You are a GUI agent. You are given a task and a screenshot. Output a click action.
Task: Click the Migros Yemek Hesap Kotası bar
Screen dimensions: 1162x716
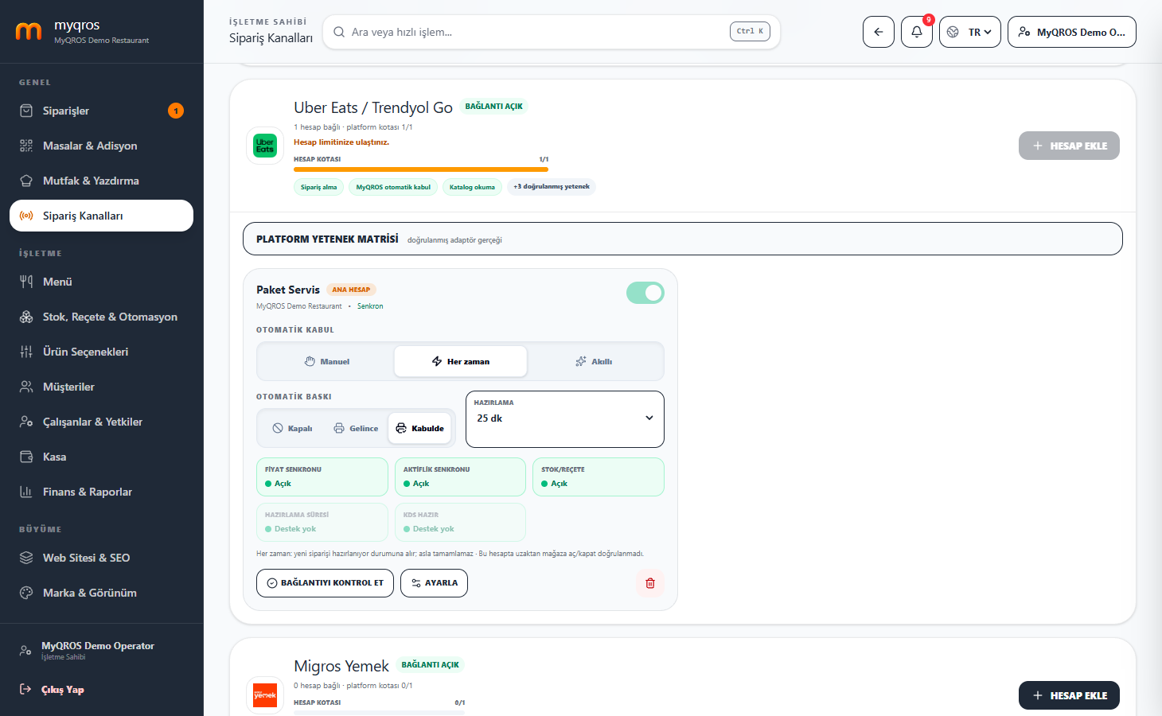click(x=379, y=712)
